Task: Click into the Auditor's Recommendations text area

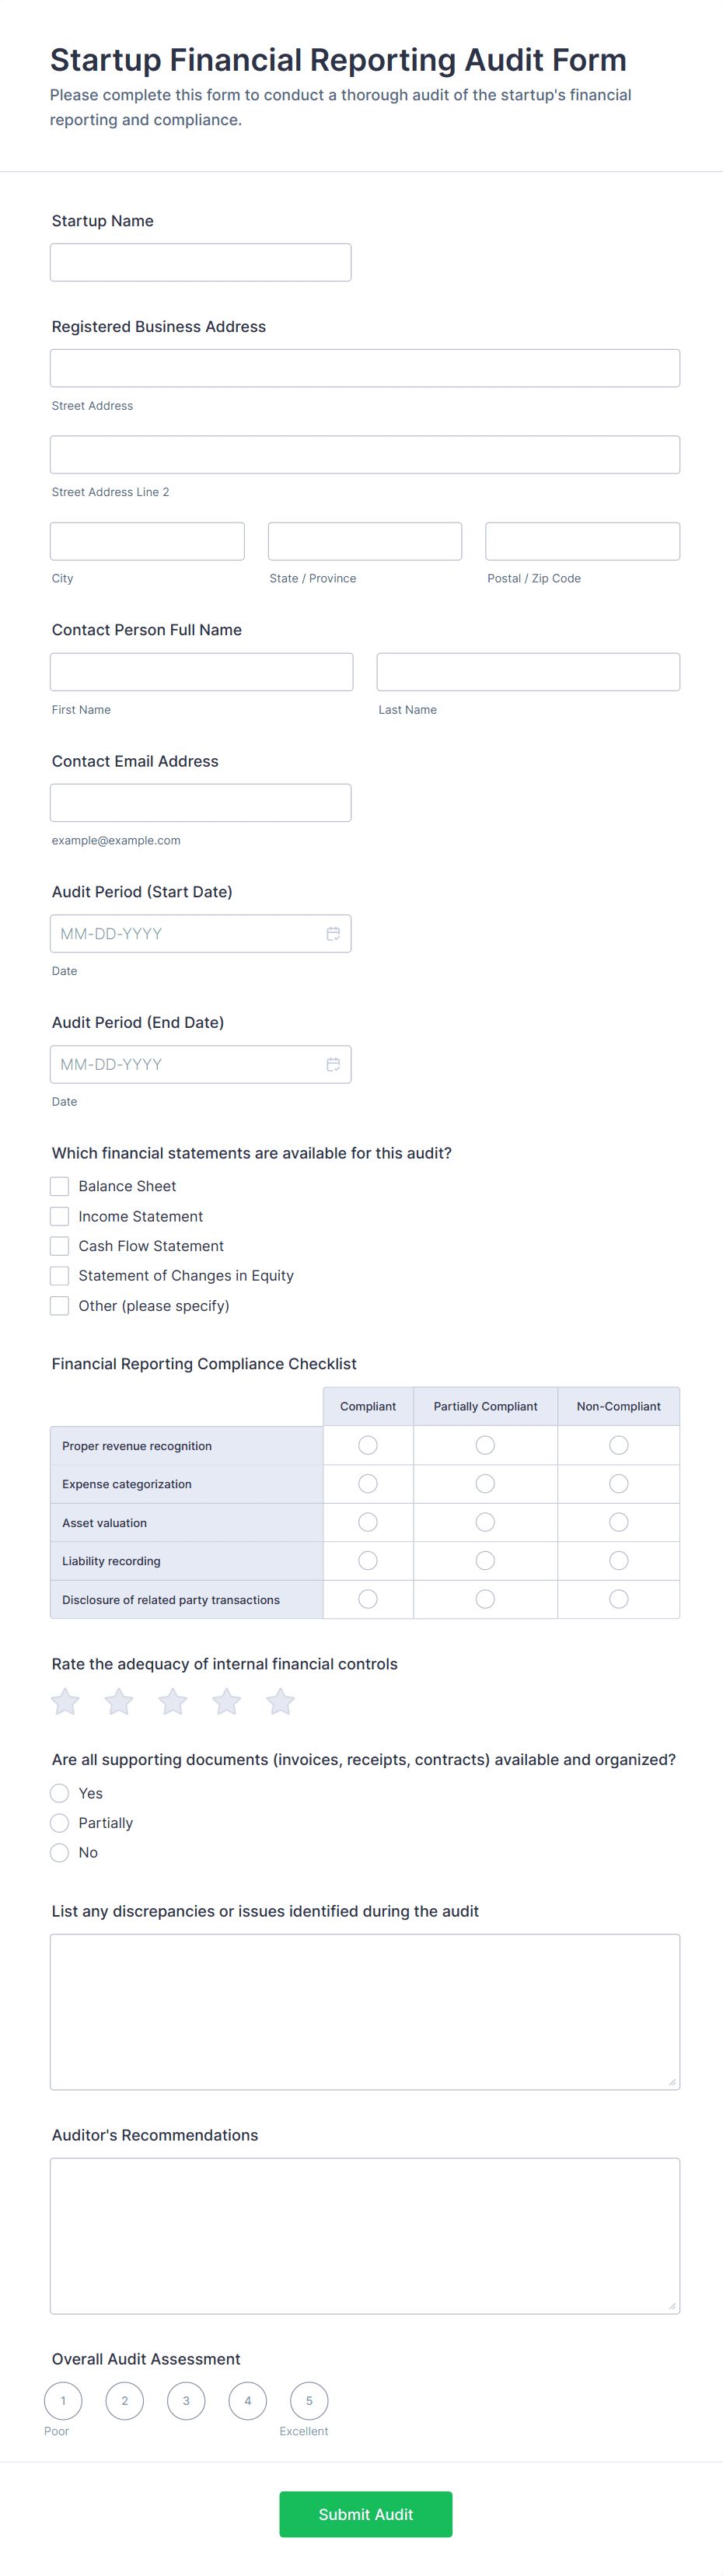Action: pyautogui.click(x=365, y=2236)
